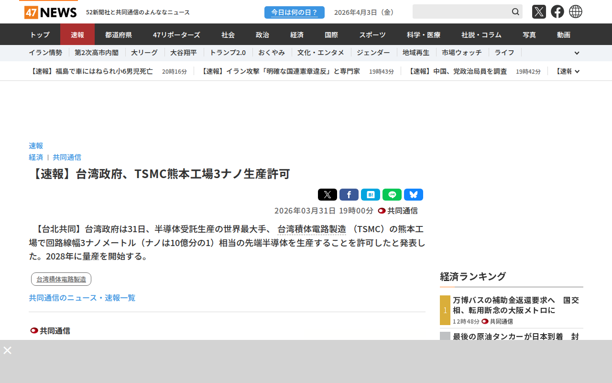Open ticker headline about イラン攻撃
Image resolution: width=612 pixels, height=383 pixels.
click(280, 71)
